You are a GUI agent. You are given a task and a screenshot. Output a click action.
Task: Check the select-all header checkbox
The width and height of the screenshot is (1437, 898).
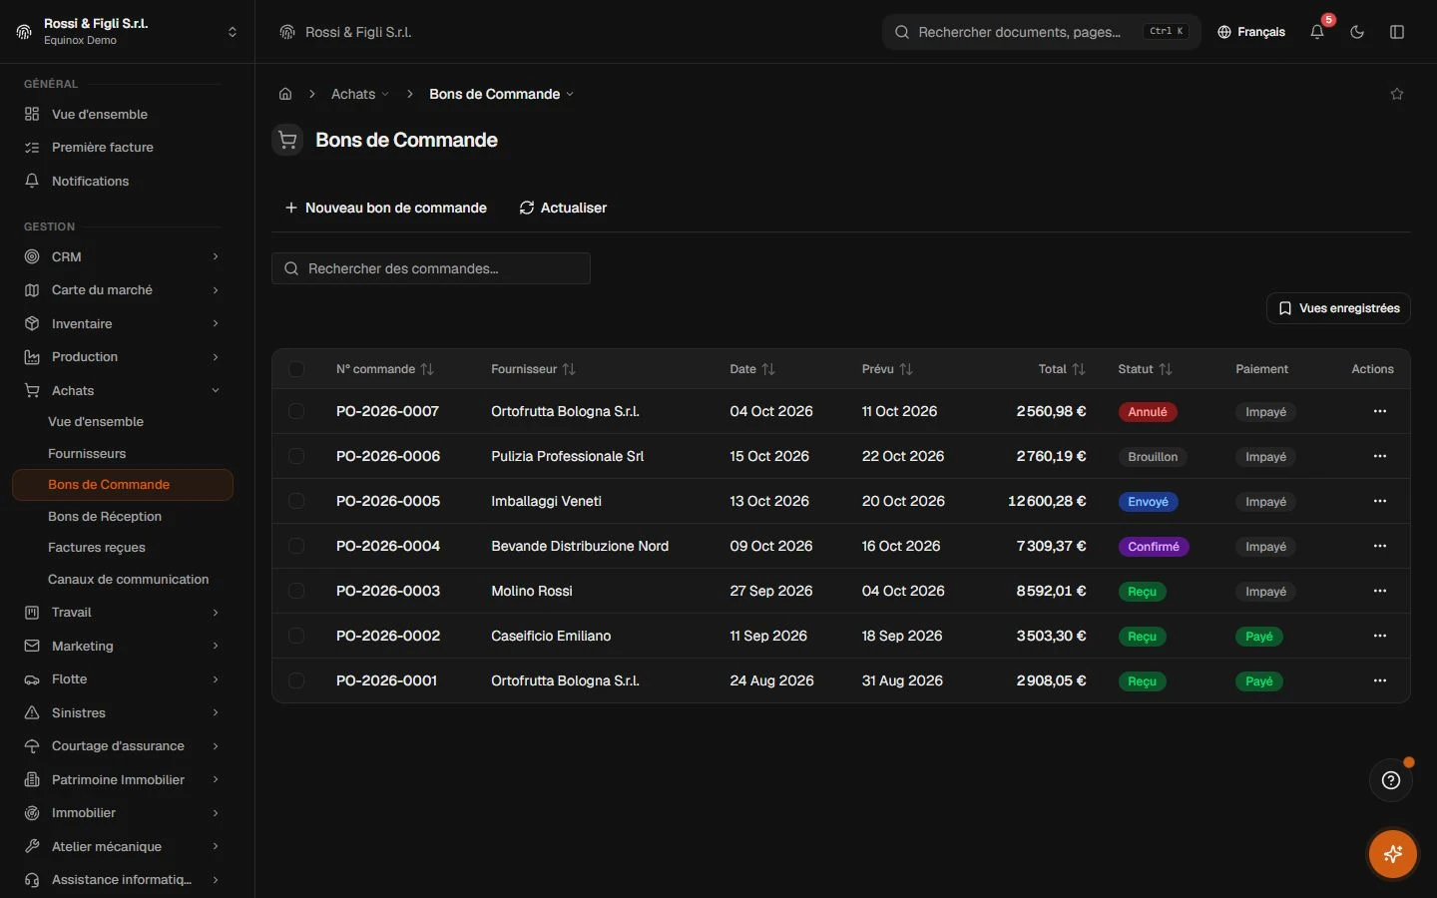(x=296, y=369)
